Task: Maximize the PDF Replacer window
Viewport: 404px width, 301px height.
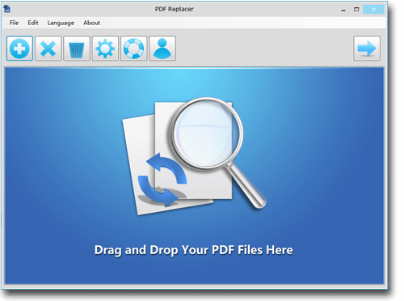Action: [356, 10]
